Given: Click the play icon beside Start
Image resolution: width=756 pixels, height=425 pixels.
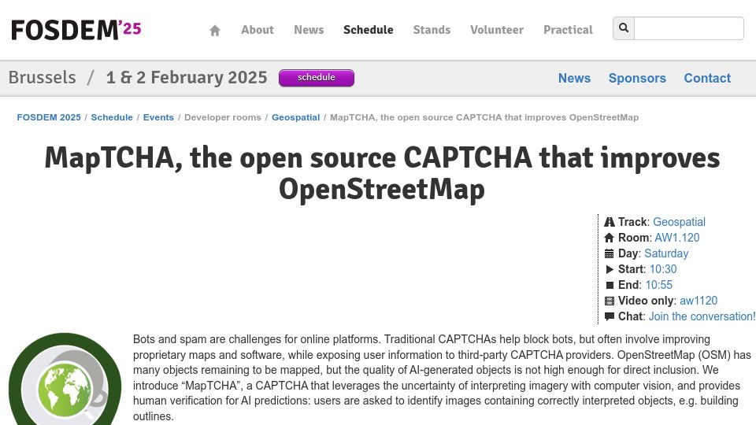Looking at the screenshot, I should pos(610,269).
